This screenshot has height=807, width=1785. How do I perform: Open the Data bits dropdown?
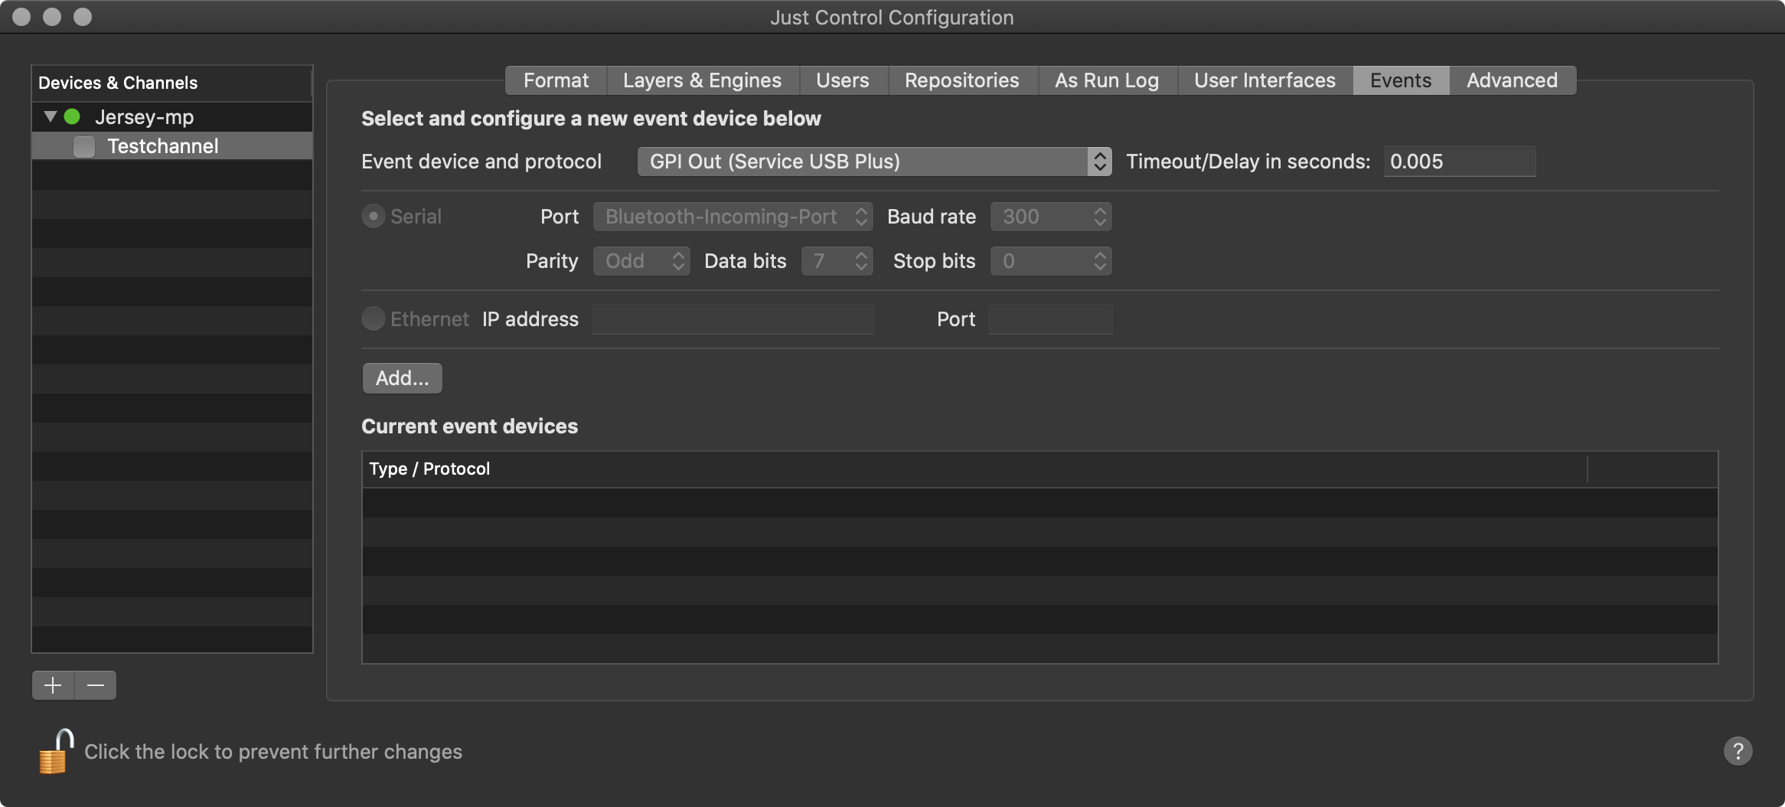[837, 261]
